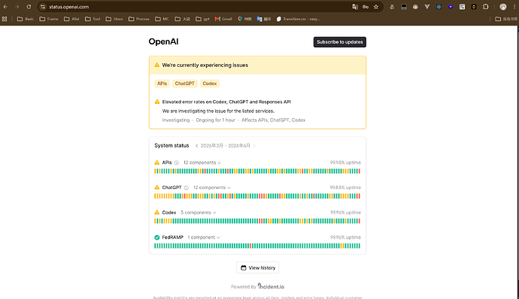Screen dimensions: 519x299
Task: Click the 99.98% uptime value for APIs
Action: pos(345,163)
